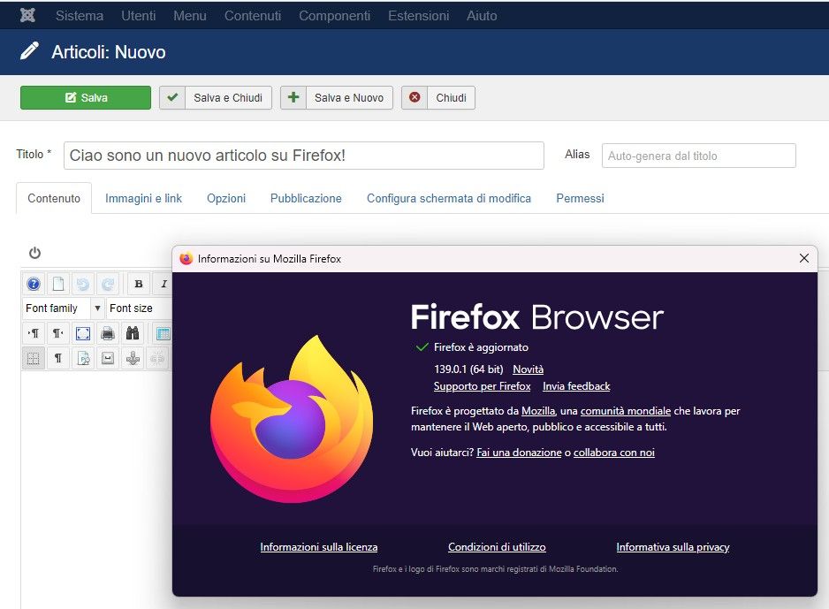The image size is (829, 609).
Task: Open the editor help icon
Action: pyautogui.click(x=34, y=285)
